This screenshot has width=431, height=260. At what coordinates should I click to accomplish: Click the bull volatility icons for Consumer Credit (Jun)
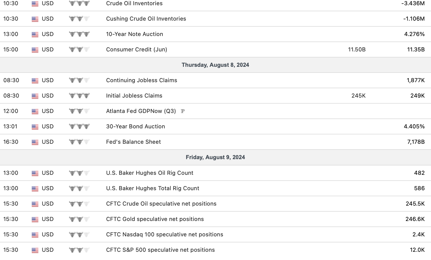point(79,50)
